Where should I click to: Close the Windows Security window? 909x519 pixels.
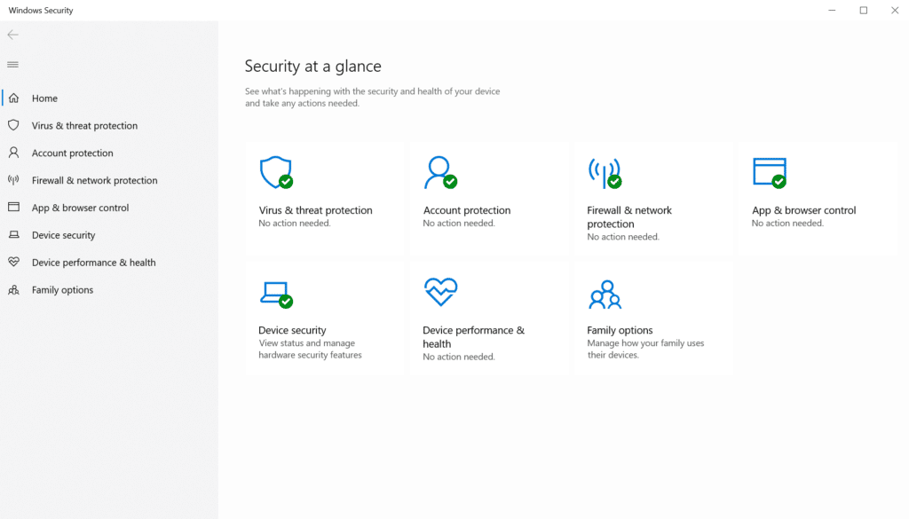click(895, 11)
